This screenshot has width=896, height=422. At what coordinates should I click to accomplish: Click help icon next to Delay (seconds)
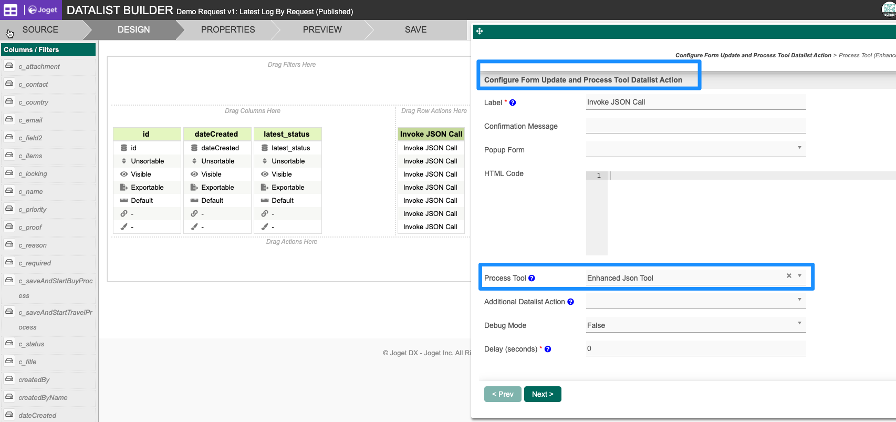coord(548,349)
